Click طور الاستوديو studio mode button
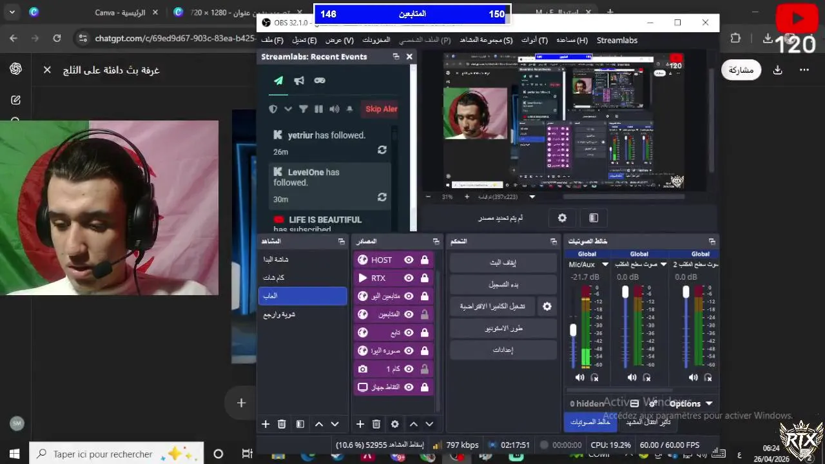 pyautogui.click(x=503, y=328)
